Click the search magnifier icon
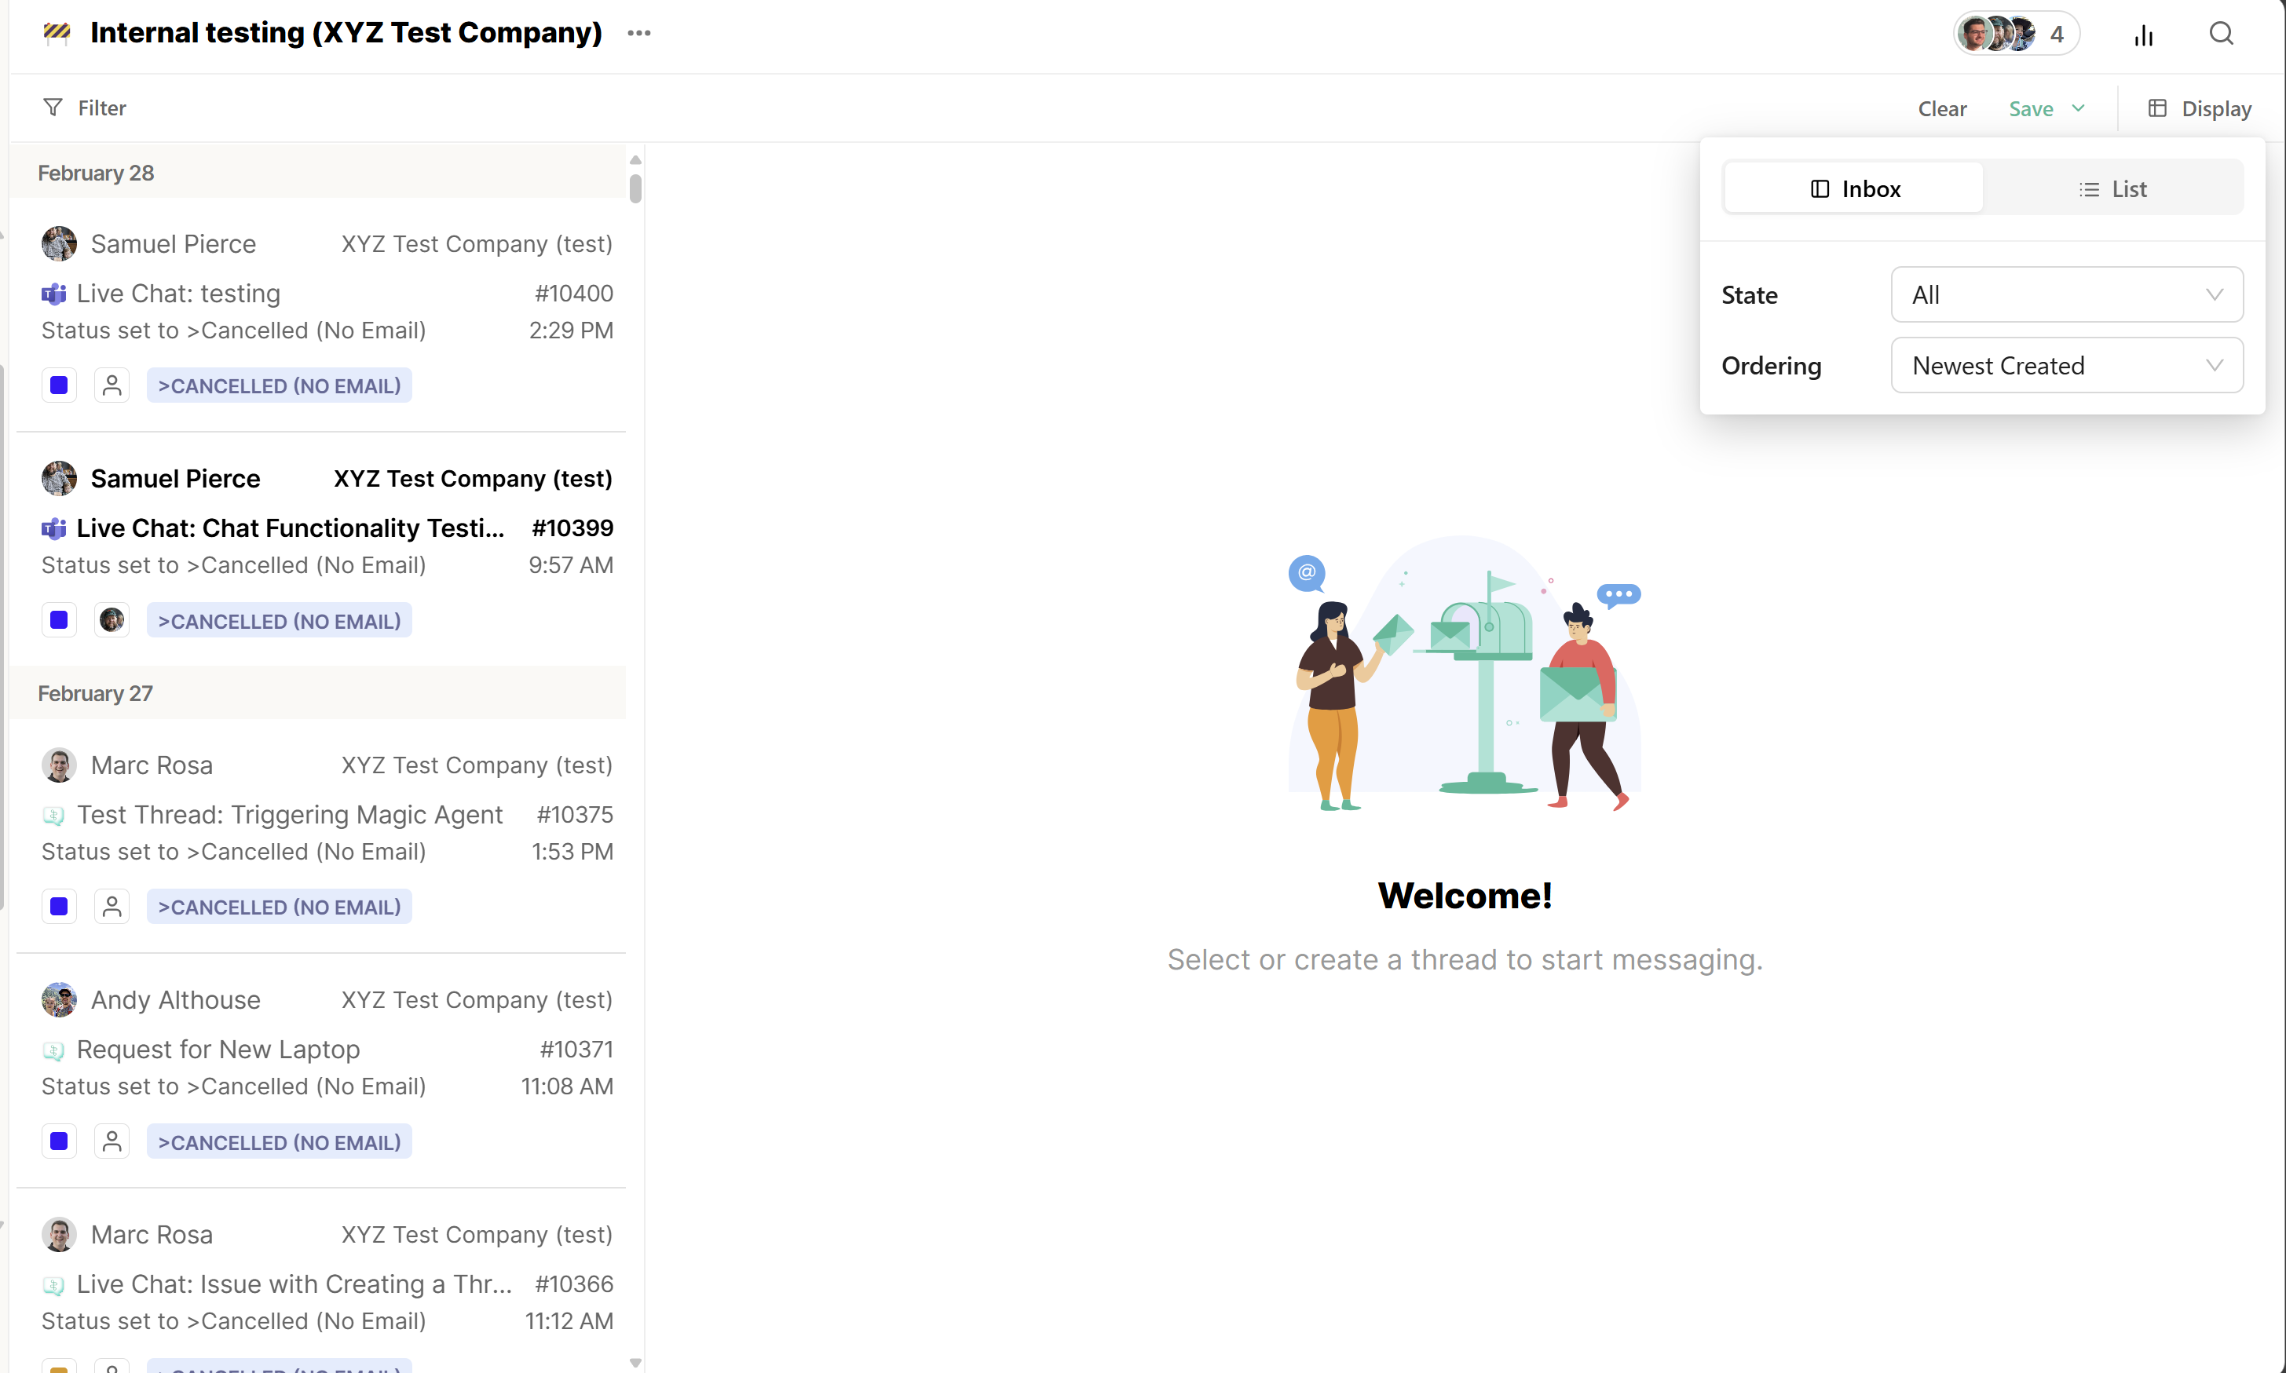 point(2222,35)
